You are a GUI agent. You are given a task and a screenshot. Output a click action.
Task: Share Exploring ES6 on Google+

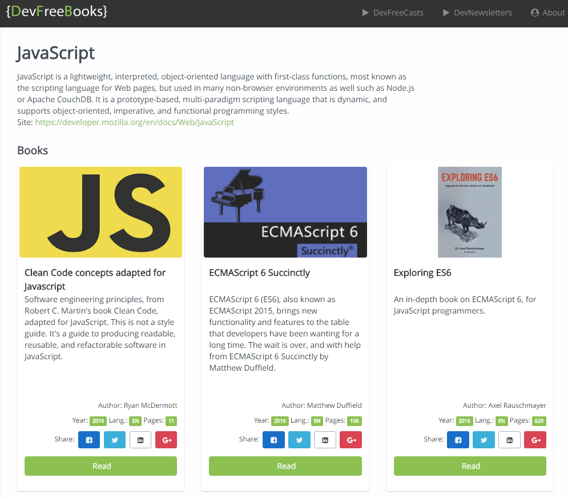click(x=535, y=440)
